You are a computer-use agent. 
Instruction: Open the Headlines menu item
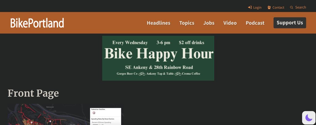click(158, 23)
